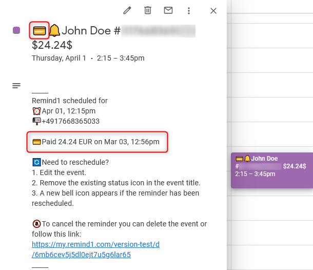Click the credit card icon beside Paid

click(37, 142)
